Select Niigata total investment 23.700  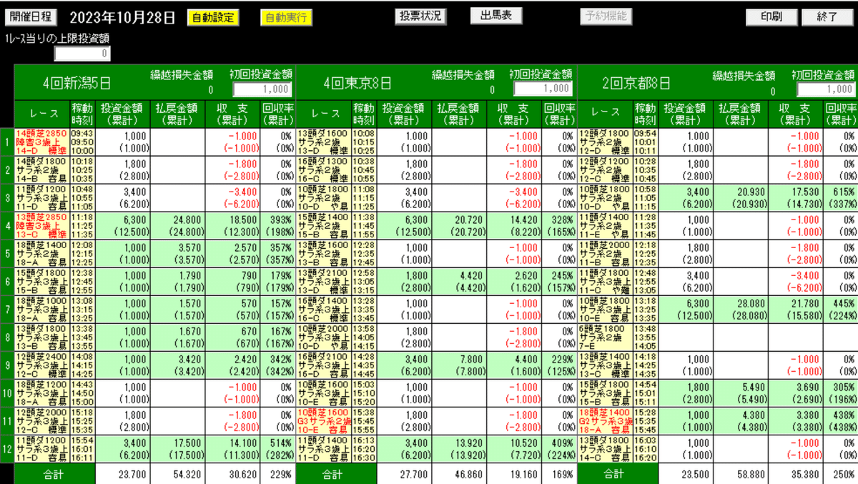[123, 473]
